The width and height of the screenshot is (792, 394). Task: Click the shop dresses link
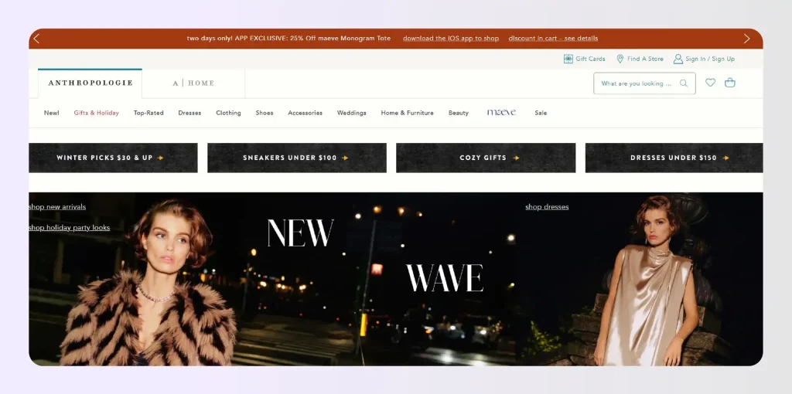click(x=547, y=207)
